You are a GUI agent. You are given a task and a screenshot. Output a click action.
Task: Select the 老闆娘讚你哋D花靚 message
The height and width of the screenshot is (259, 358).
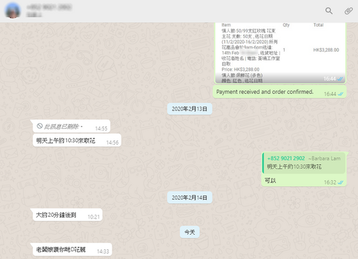[x=72, y=249]
